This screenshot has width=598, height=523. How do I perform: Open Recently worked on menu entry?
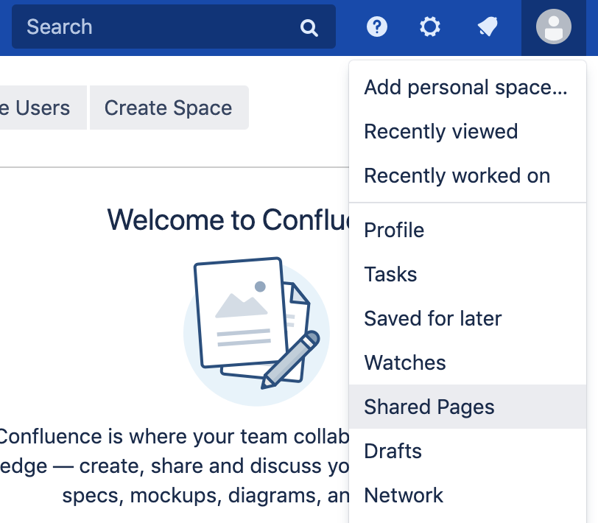pyautogui.click(x=467, y=176)
